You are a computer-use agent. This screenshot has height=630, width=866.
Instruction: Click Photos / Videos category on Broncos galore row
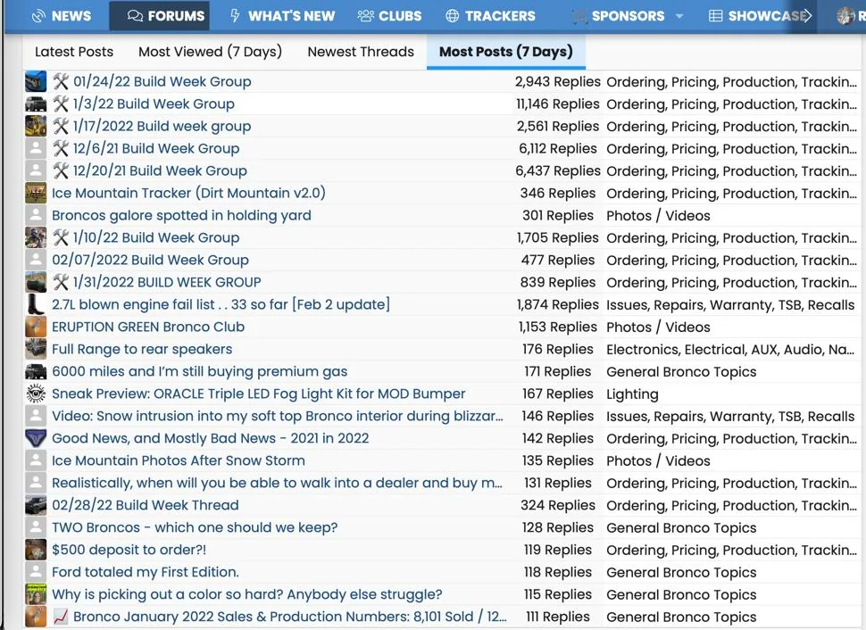[658, 216]
